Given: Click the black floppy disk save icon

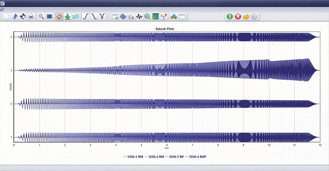Looking at the screenshot, I should coord(23,16).
